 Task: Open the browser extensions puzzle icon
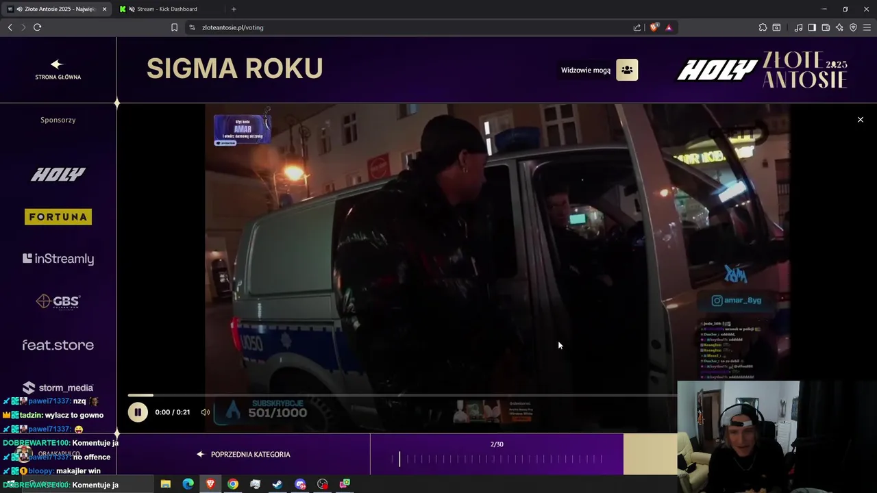tap(763, 27)
